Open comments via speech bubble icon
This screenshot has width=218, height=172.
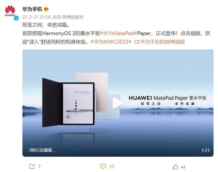103,166
